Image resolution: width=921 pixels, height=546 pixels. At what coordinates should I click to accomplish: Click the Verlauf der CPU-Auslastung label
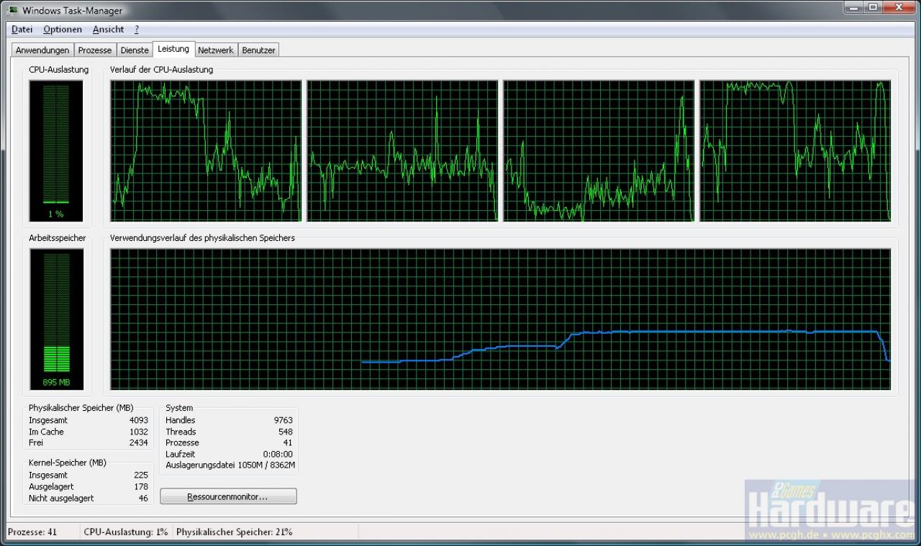[x=161, y=70]
